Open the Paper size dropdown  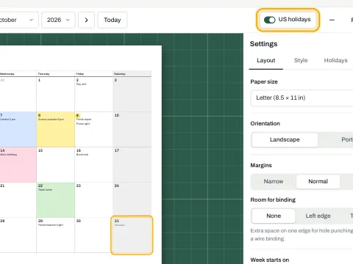point(302,98)
